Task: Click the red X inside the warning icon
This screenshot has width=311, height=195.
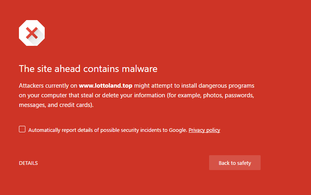Action: click(x=32, y=33)
